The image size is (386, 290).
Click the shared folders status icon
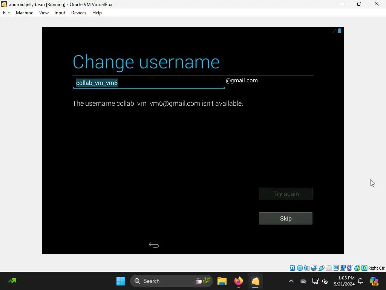pos(328,268)
